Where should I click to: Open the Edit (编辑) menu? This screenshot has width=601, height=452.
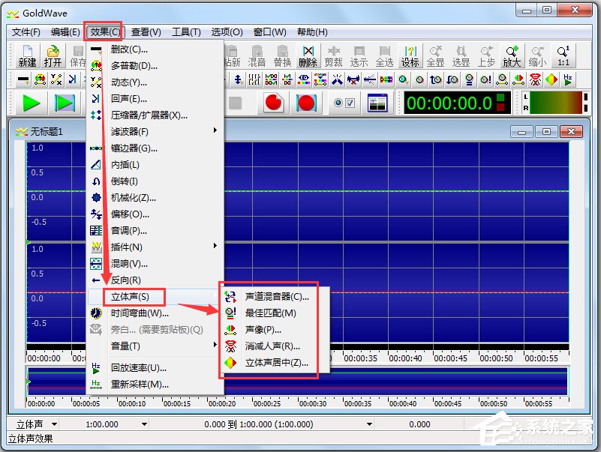click(65, 31)
